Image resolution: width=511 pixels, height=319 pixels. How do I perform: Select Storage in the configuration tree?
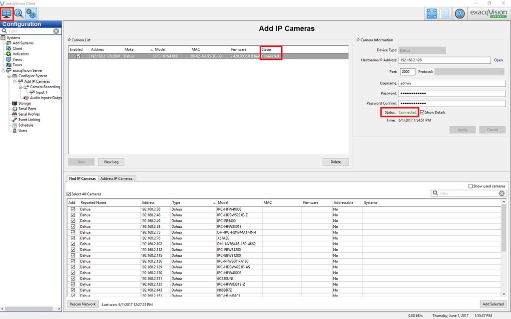pos(24,103)
